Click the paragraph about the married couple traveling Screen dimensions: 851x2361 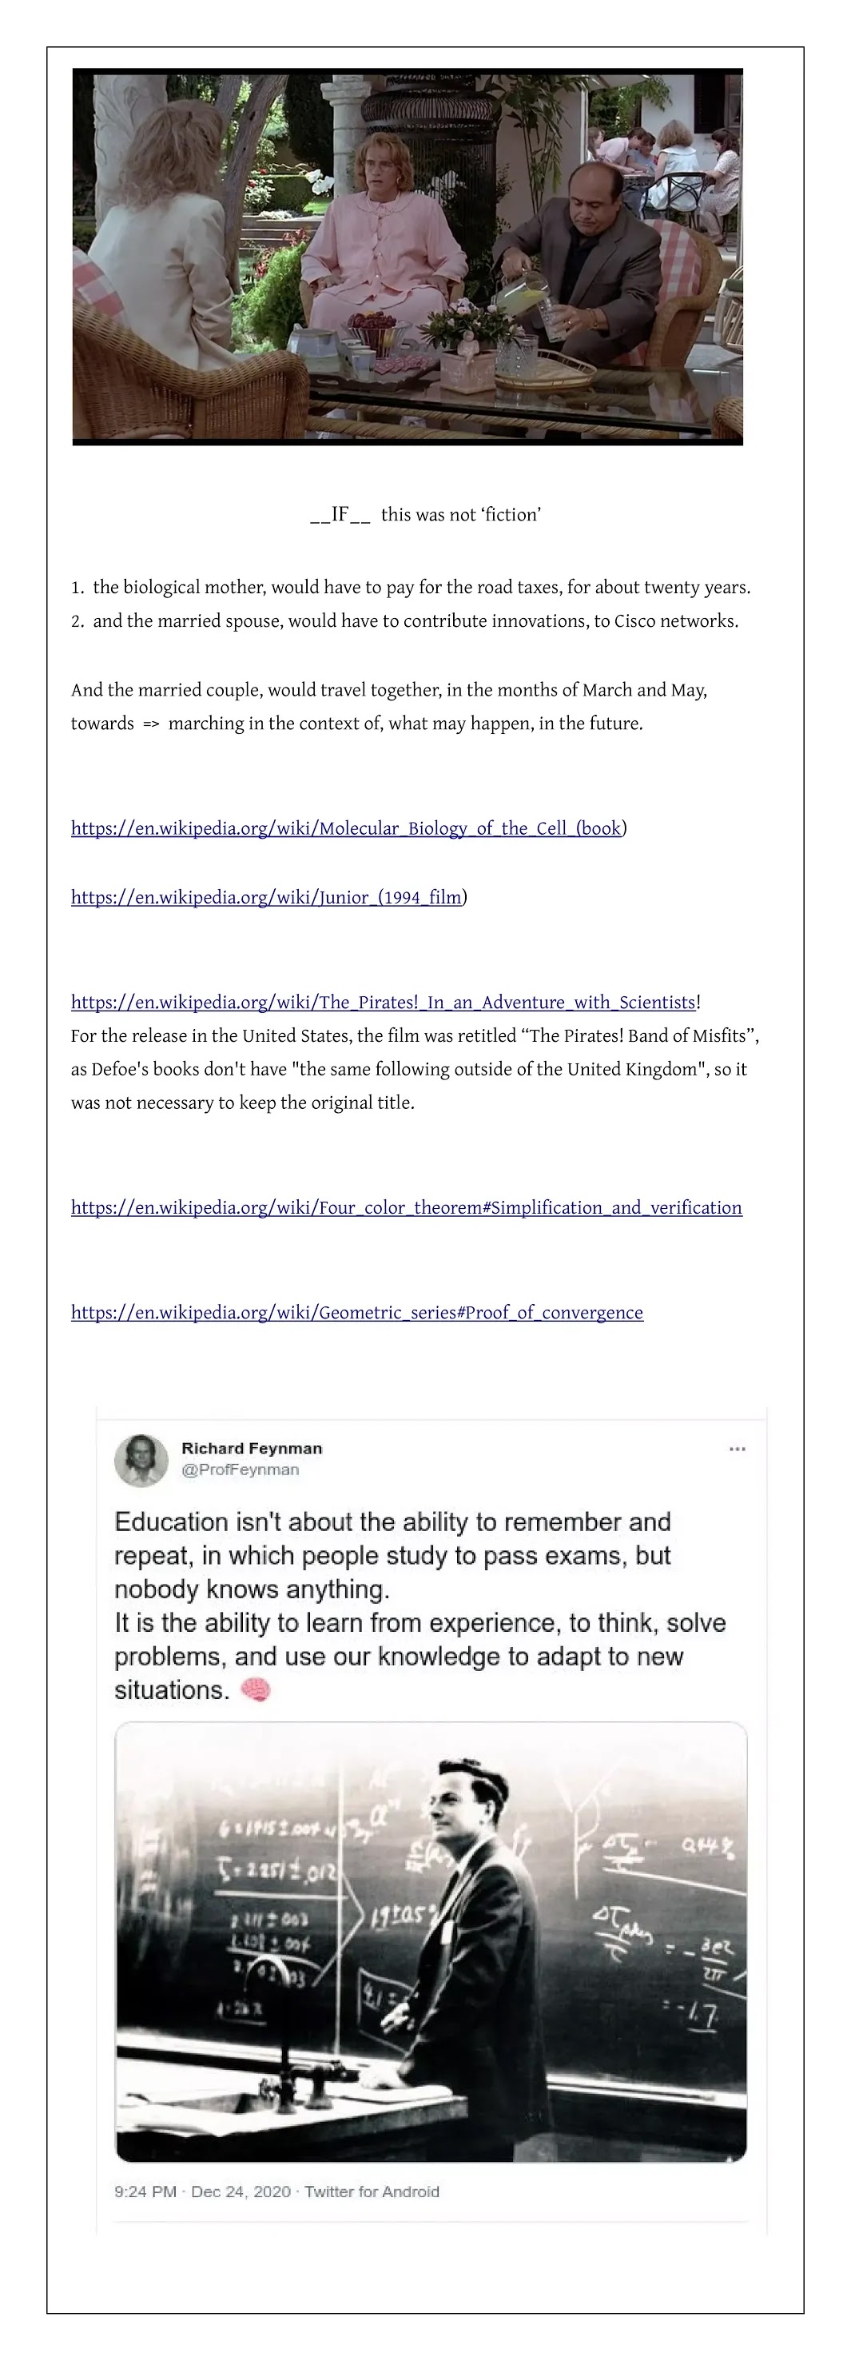click(388, 707)
